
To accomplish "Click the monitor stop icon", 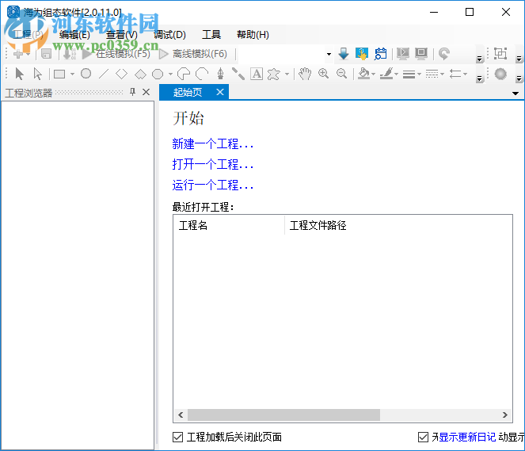I will [421, 54].
